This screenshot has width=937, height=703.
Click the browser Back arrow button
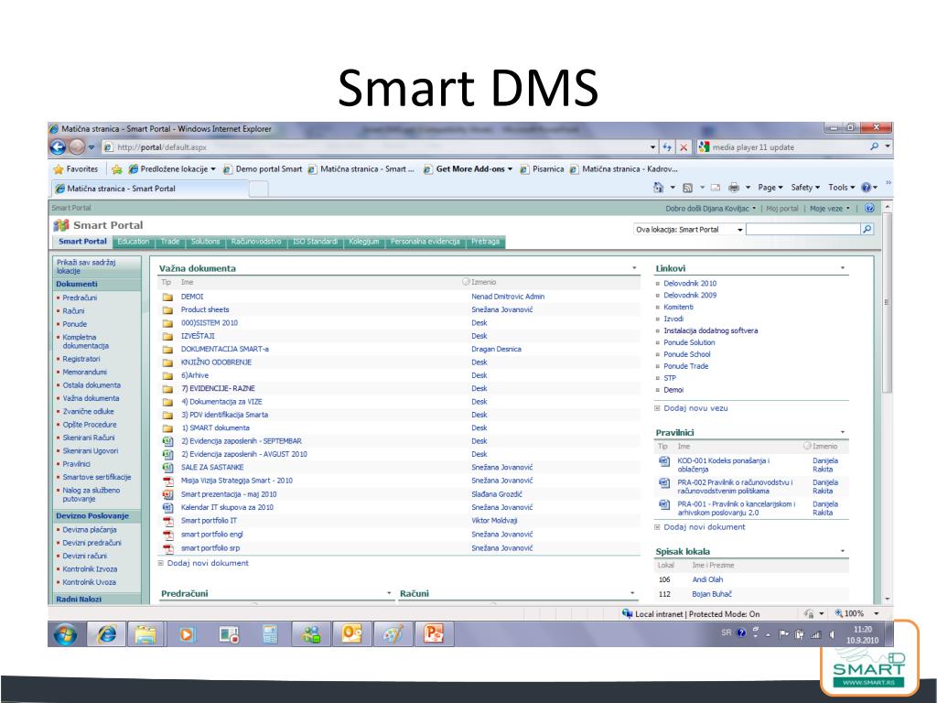click(x=58, y=147)
